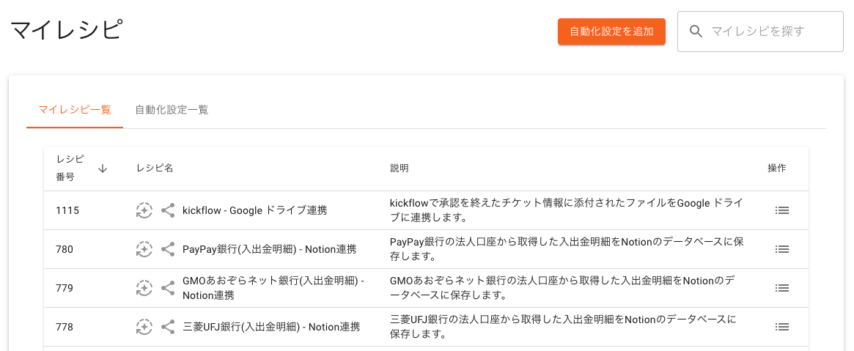Image resolution: width=854 pixels, height=351 pixels.
Task: Click the automation icon in row 780
Action: [144, 249]
